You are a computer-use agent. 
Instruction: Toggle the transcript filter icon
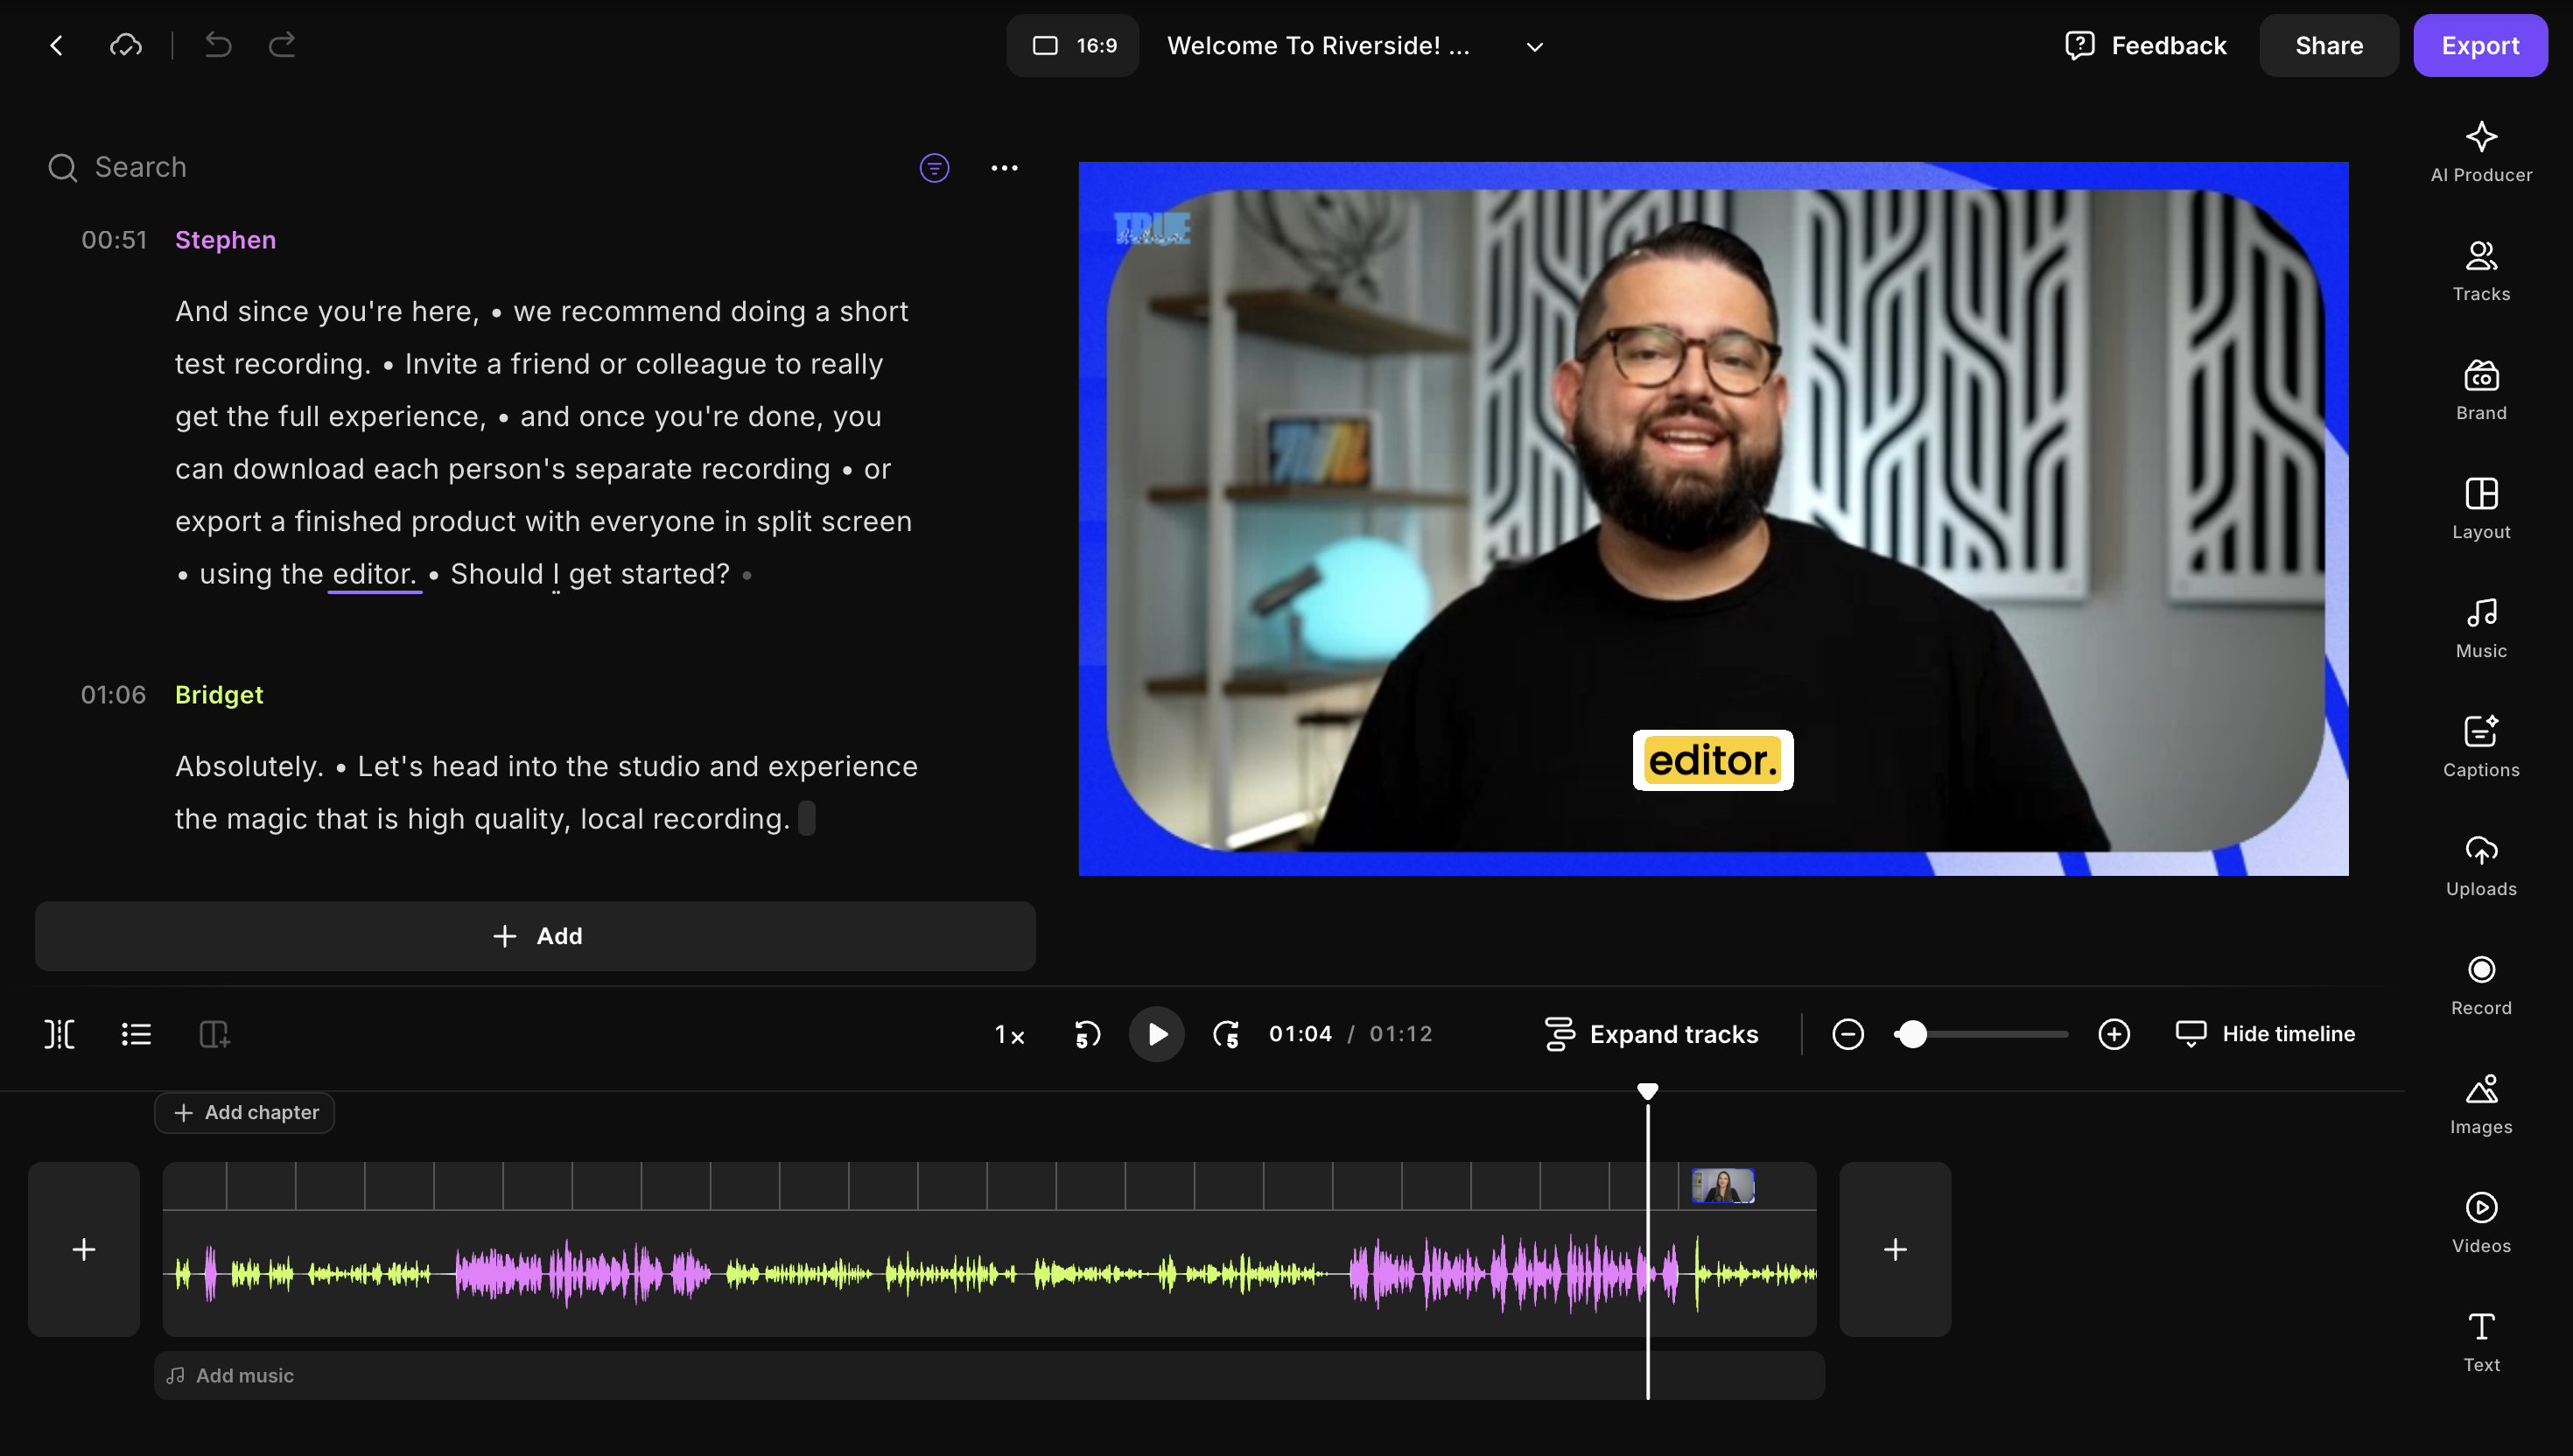(x=934, y=168)
